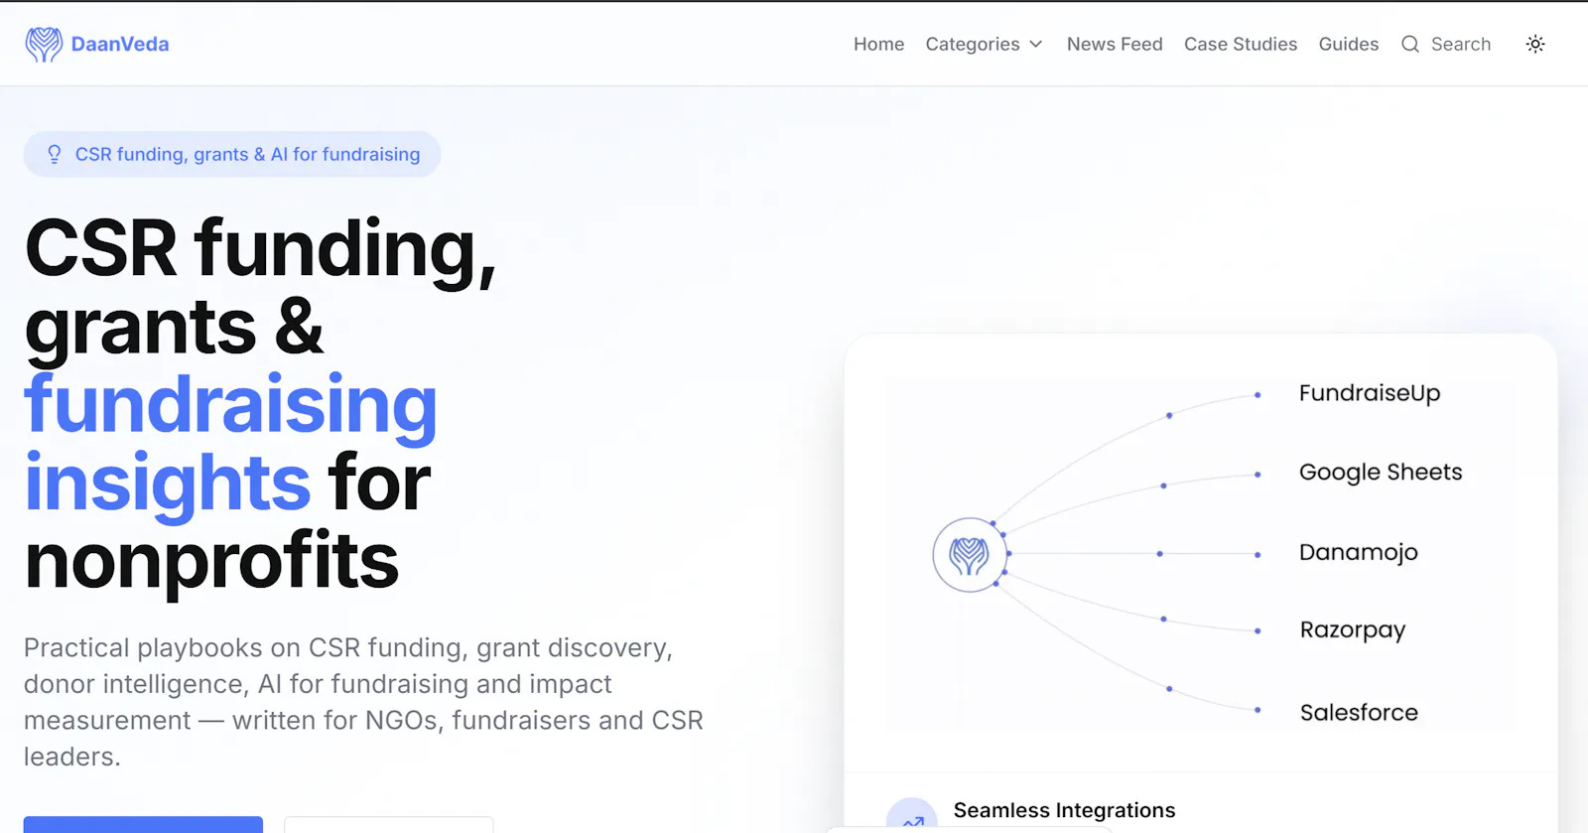Expand the Categories dropdown menu

(x=984, y=44)
